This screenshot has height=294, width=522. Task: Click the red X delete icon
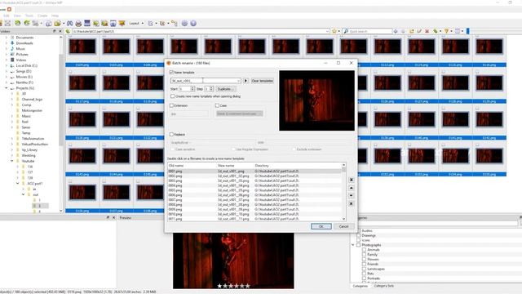(x=427, y=31)
